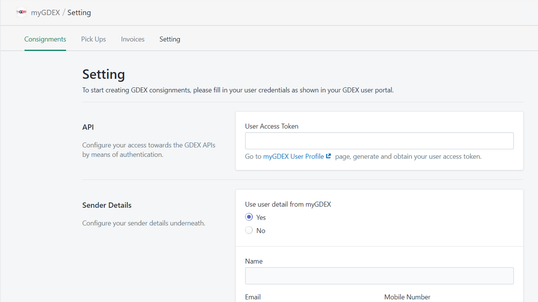This screenshot has height=302, width=538.
Task: Click the Email field label
Action: click(x=253, y=297)
